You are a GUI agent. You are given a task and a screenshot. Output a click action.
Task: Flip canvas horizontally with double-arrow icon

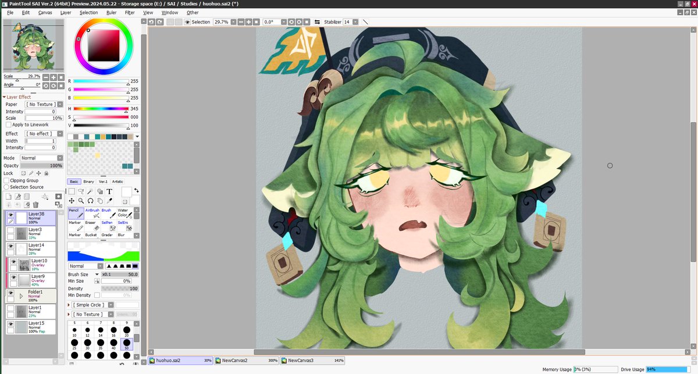point(317,22)
